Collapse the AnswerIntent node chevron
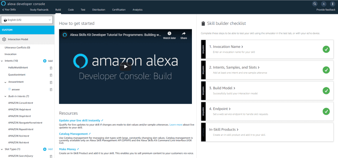Image resolution: width=338 pixels, height=158 pixels. pos(5,82)
